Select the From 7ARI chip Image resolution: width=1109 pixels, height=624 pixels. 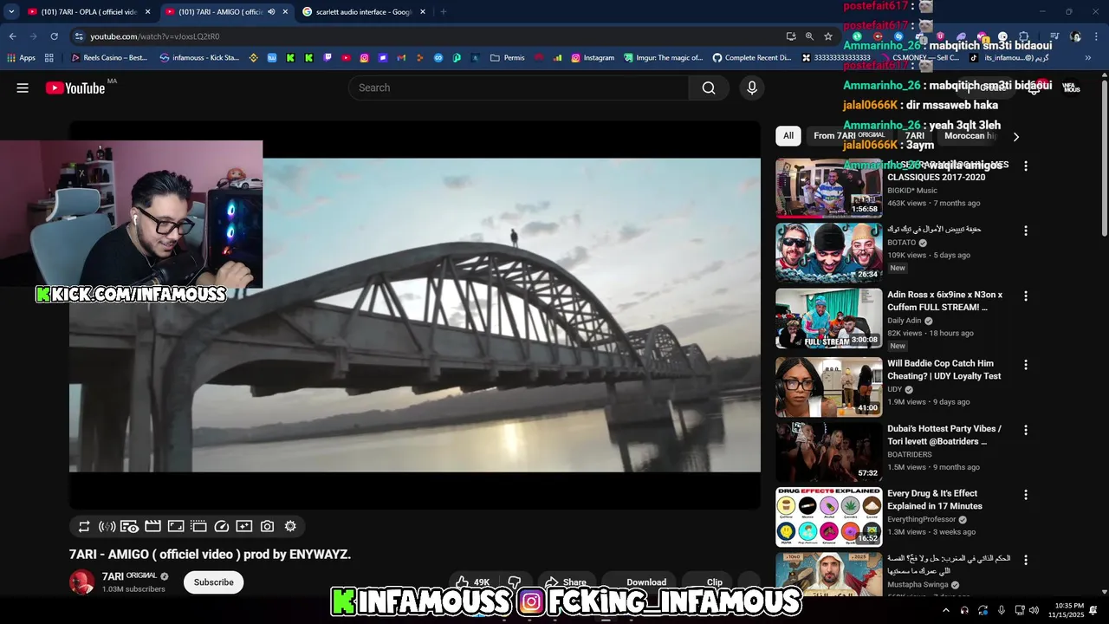pyautogui.click(x=849, y=136)
